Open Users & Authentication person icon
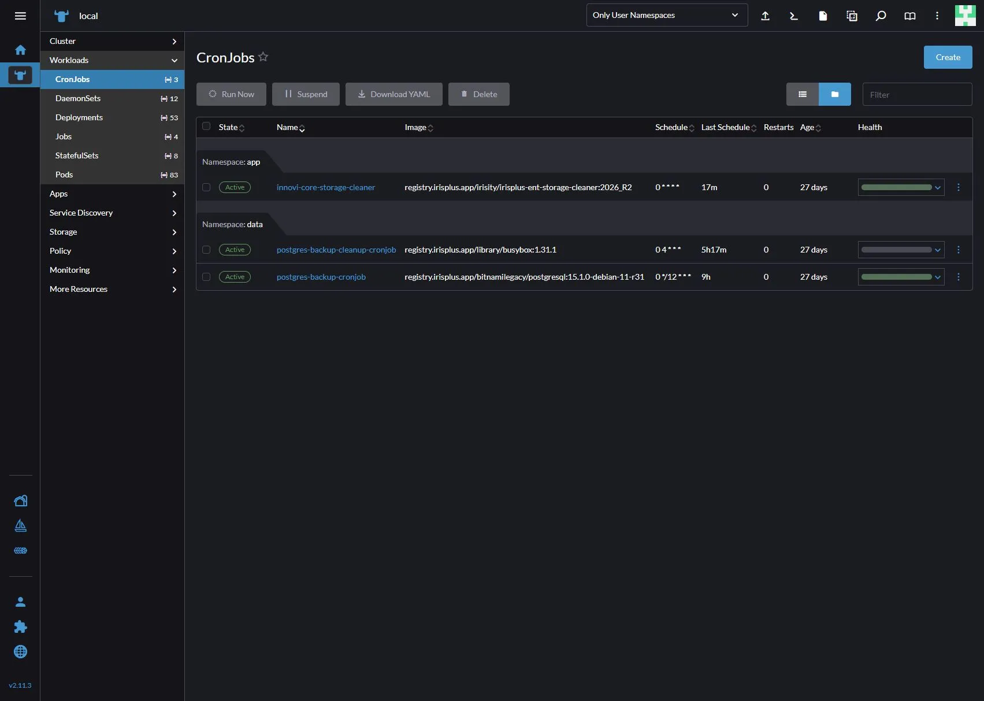Screen dimensions: 984x701 pos(20,602)
